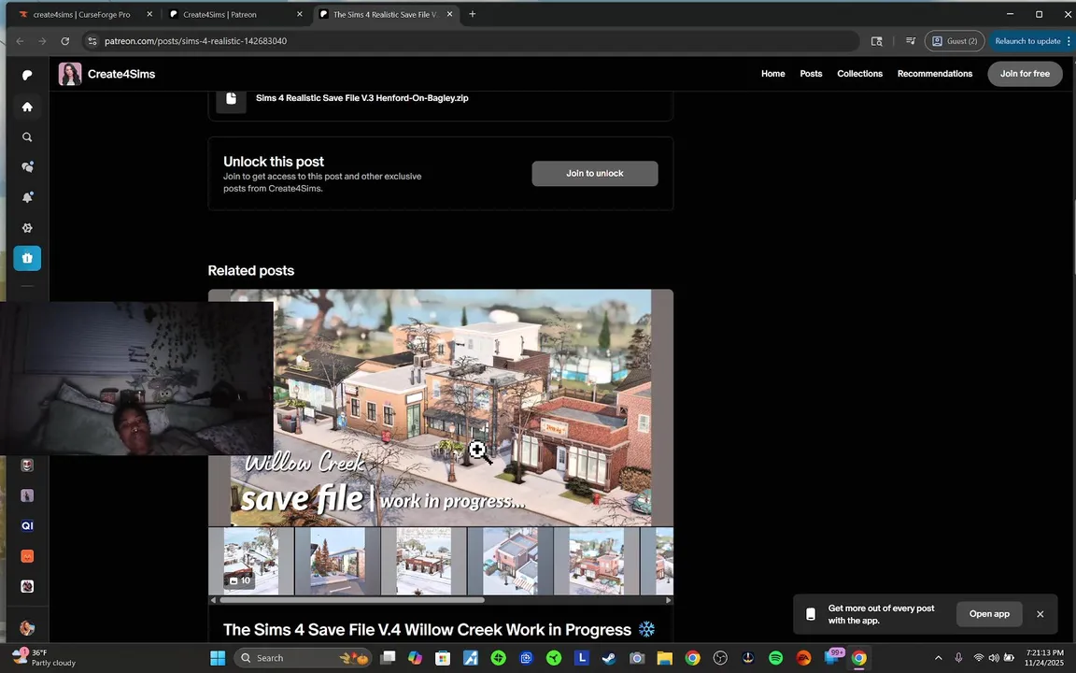Open site information icon in the address bar
The image size is (1076, 673).
click(x=92, y=41)
